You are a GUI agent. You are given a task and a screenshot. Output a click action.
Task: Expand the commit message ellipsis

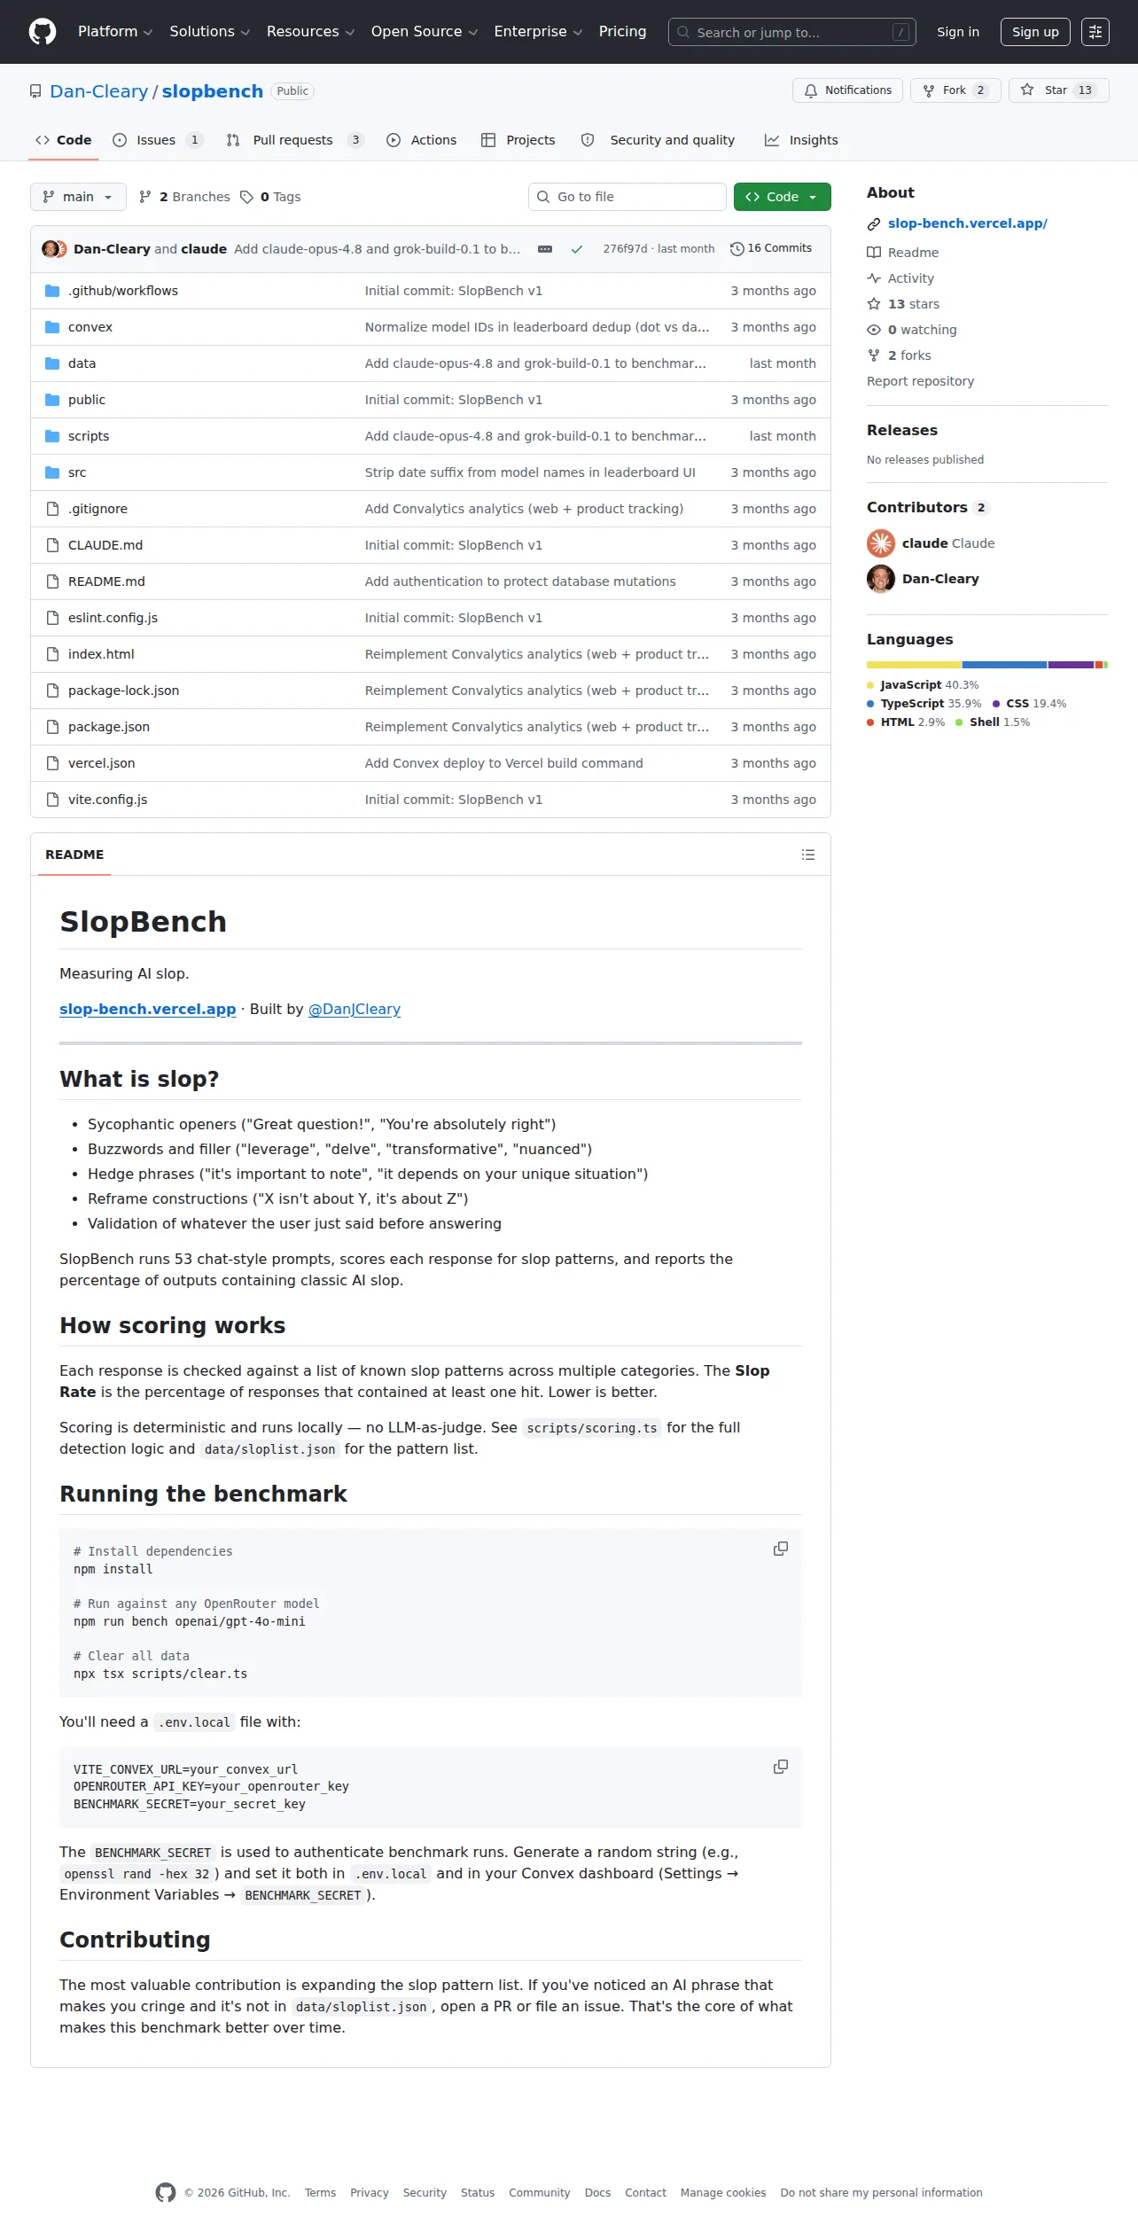[x=545, y=249]
